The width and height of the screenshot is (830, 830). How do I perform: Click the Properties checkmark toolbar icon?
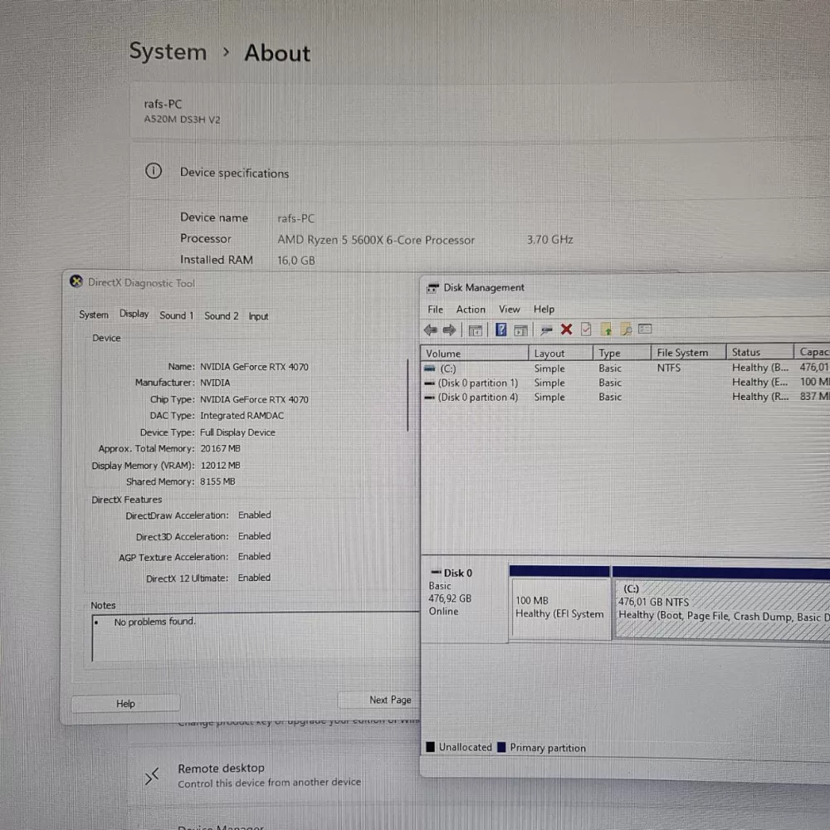click(586, 330)
